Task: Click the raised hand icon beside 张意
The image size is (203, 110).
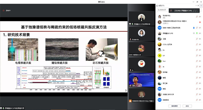Action: tap(194, 28)
